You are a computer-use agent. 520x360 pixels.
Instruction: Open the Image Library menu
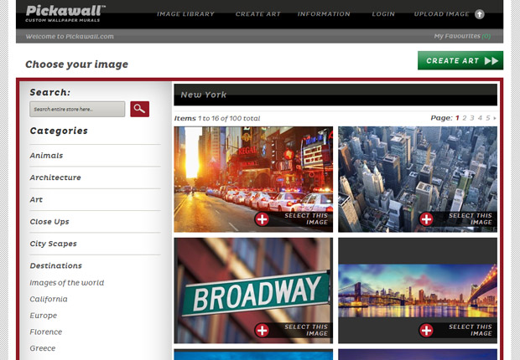[x=185, y=14]
